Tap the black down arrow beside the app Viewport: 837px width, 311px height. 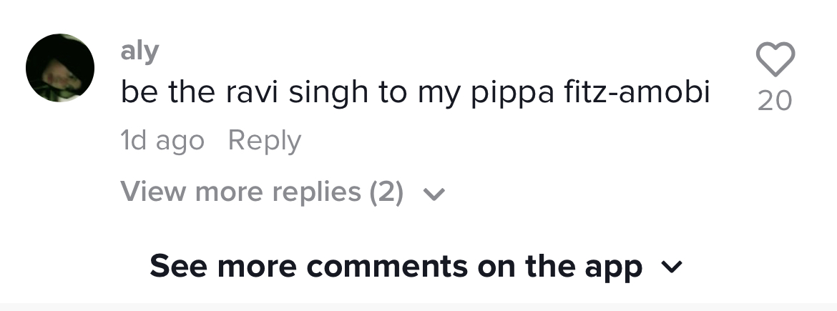672,266
